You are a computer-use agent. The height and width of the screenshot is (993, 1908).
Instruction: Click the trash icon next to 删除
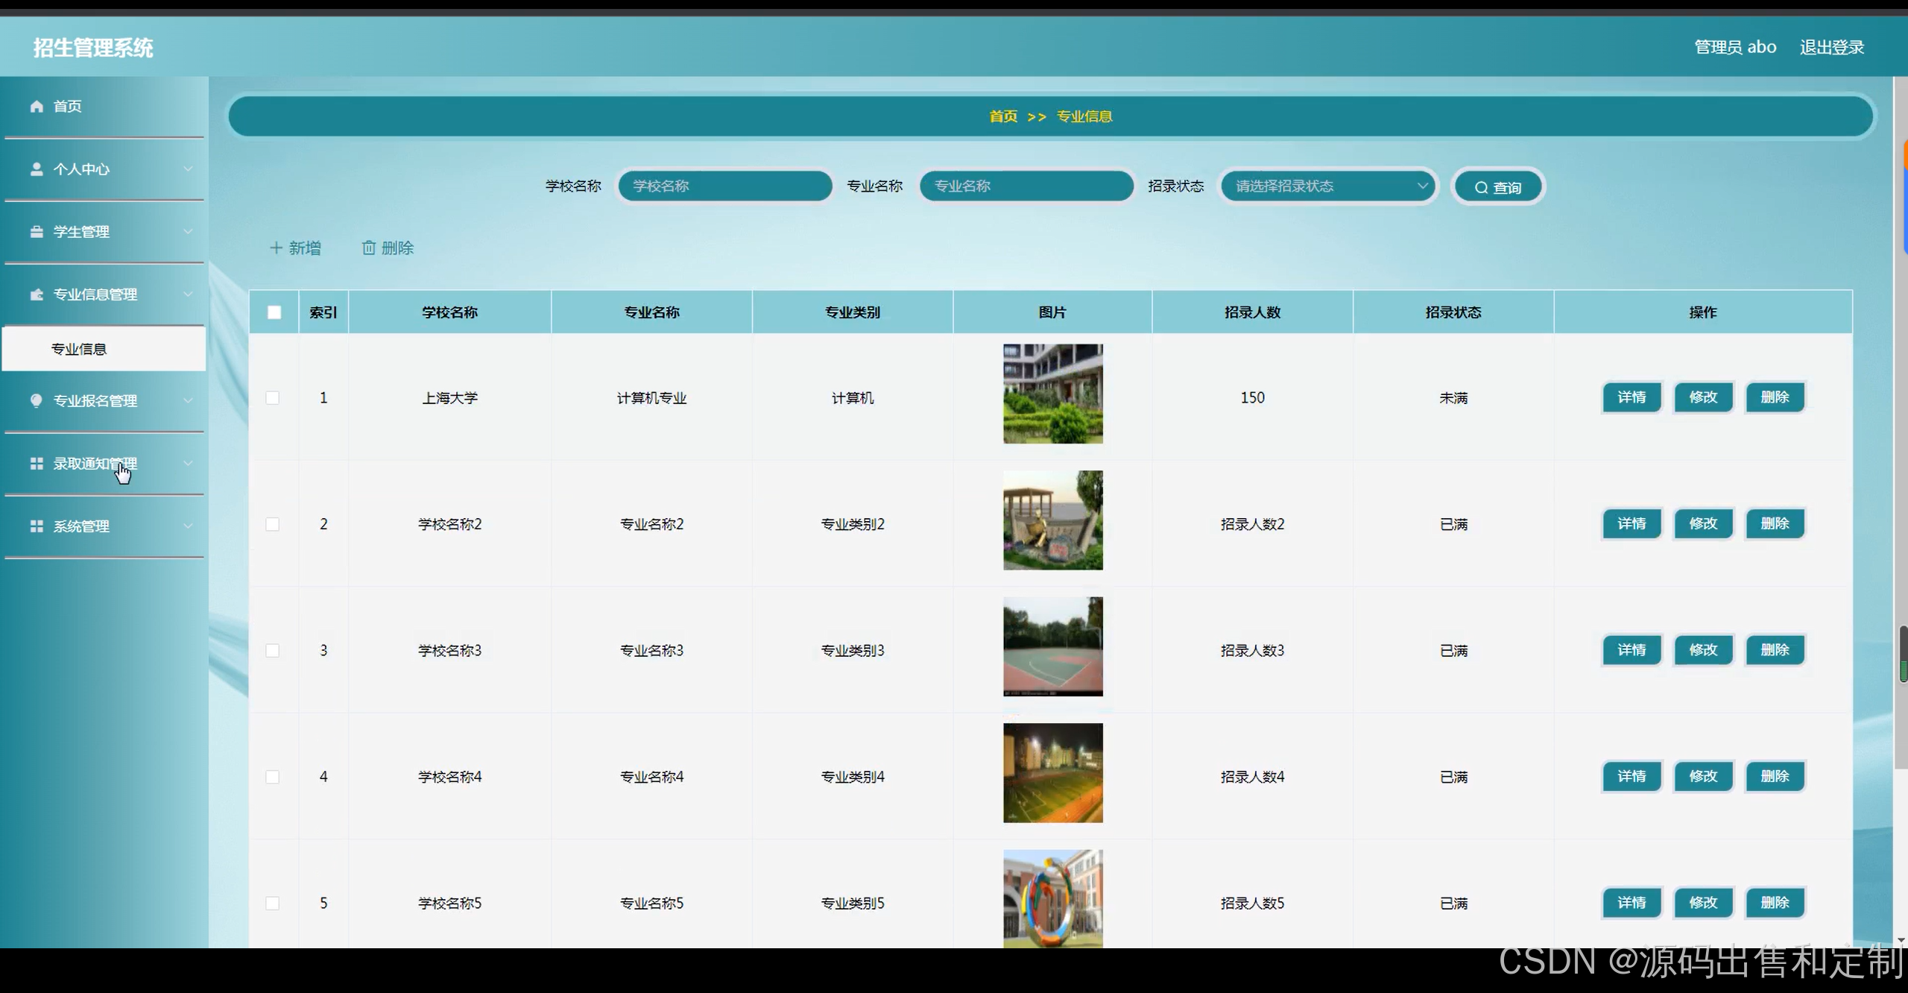[x=369, y=248]
